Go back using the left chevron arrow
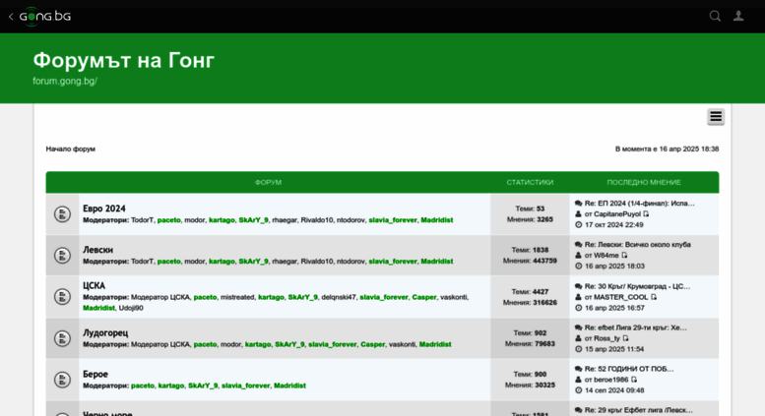Screen dimensions: 765x416 [11, 17]
